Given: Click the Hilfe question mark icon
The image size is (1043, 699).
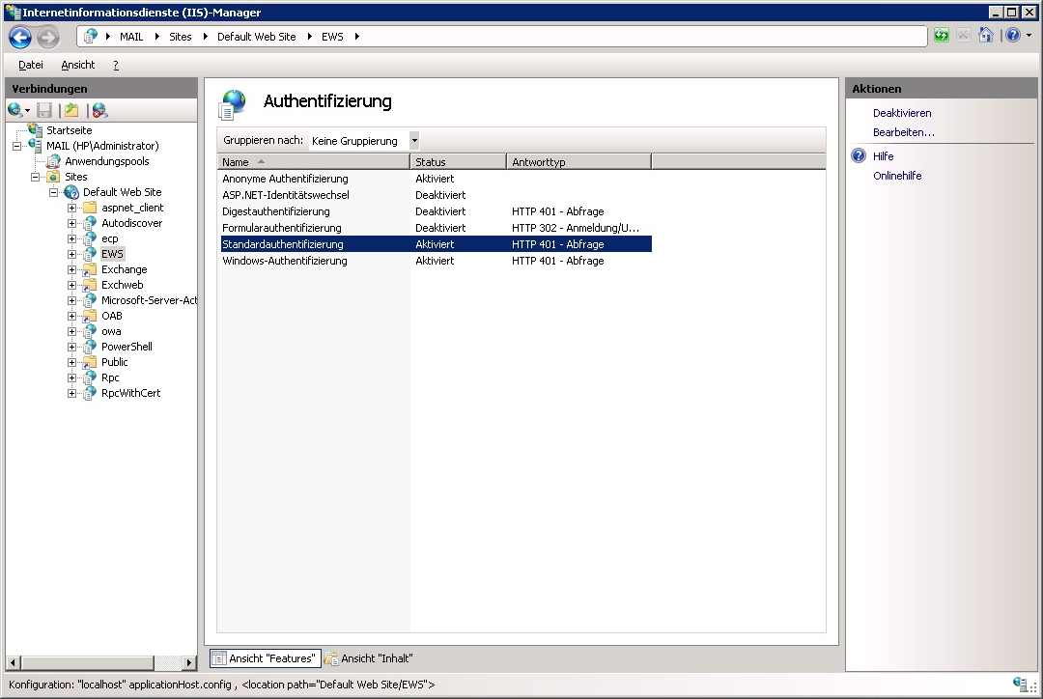Looking at the screenshot, I should (x=859, y=156).
